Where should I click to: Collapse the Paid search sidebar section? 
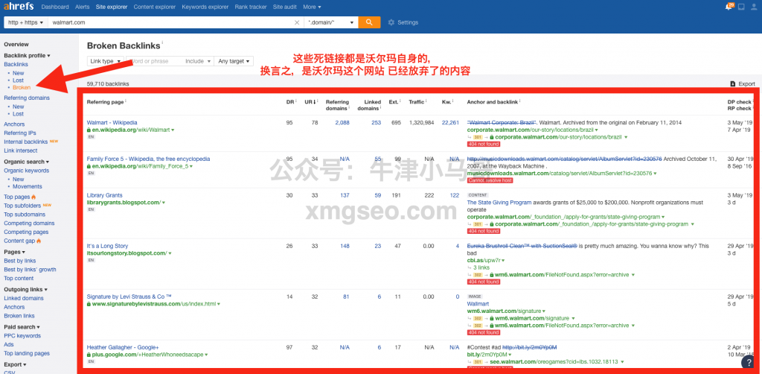coord(22,327)
